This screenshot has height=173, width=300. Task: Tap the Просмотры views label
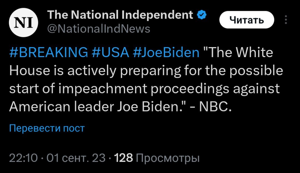[168, 158]
